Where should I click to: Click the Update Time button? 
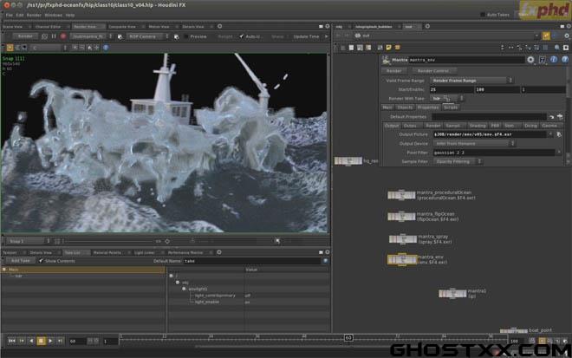[x=306, y=36]
